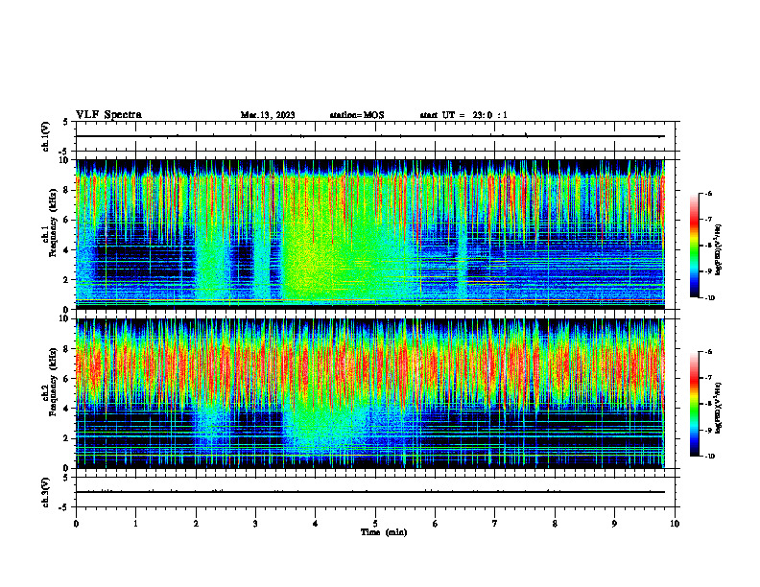The height and width of the screenshot is (587, 760).
Task: Click the ch.1 "Frequency (kHz)" axis label
Action: point(54,223)
